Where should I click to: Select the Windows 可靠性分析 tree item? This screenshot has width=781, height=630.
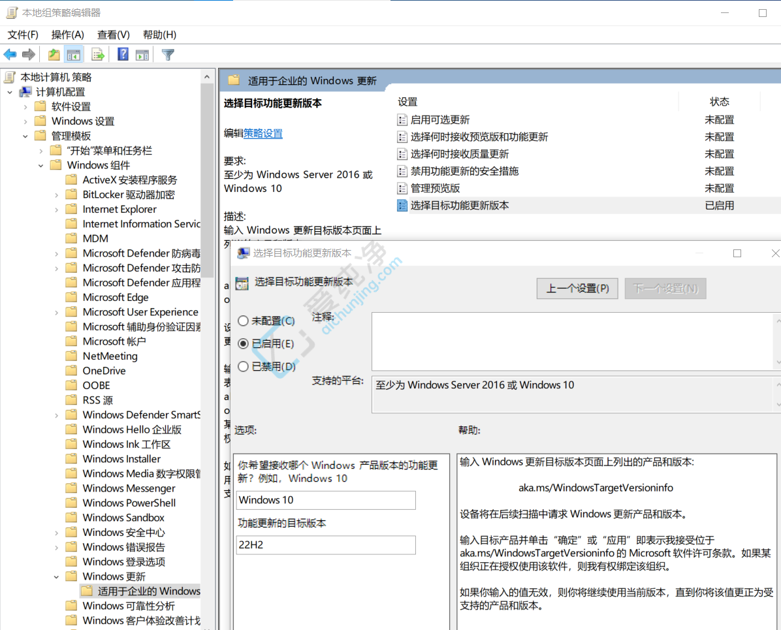[x=129, y=606]
